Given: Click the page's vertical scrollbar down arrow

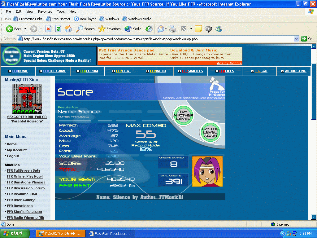Looking at the screenshot, I should tap(314, 217).
